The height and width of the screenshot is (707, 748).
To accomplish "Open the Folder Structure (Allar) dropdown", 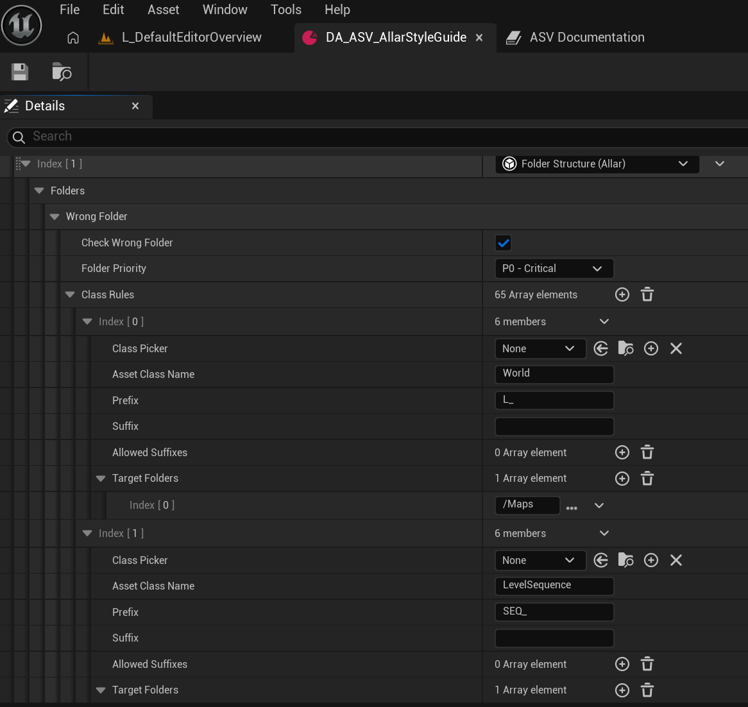I will tap(597, 164).
